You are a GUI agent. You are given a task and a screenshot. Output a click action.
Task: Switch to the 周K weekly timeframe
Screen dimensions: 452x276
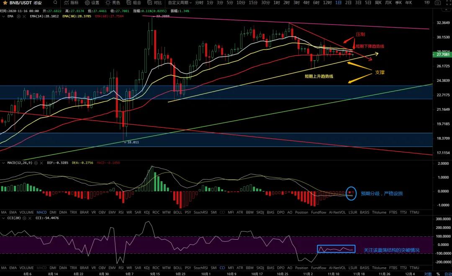[378, 3]
